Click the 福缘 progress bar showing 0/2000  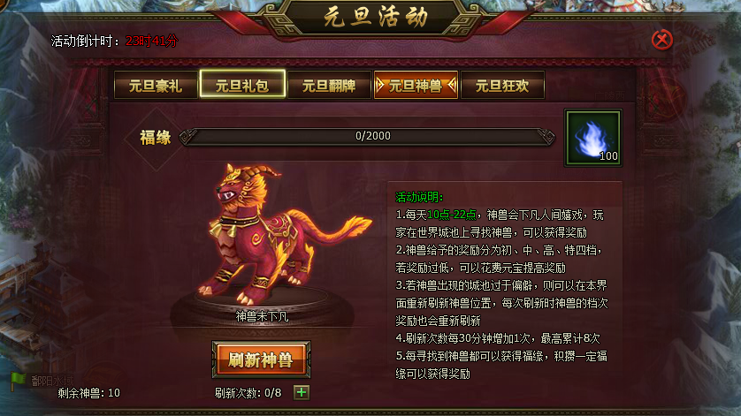click(367, 137)
